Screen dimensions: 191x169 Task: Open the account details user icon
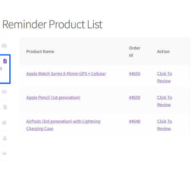(x=5, y=138)
